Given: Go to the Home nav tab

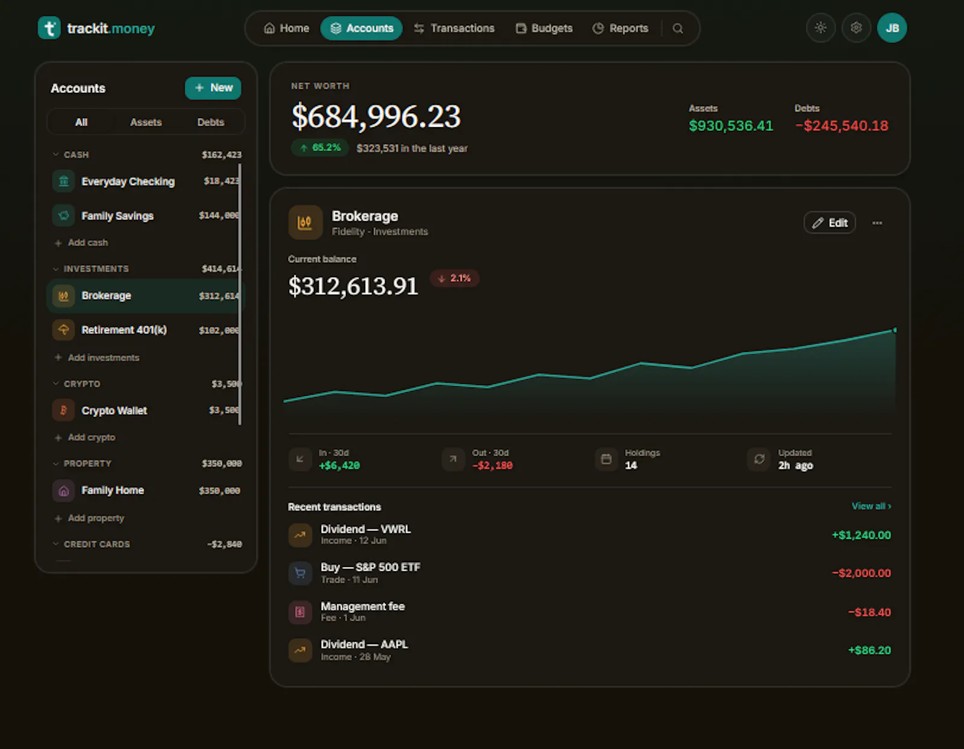Looking at the screenshot, I should [x=287, y=28].
